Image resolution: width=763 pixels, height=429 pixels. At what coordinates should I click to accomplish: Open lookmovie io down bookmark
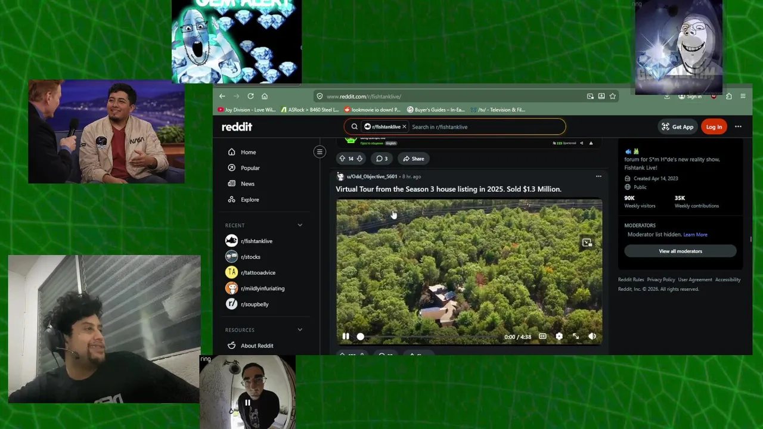point(373,110)
